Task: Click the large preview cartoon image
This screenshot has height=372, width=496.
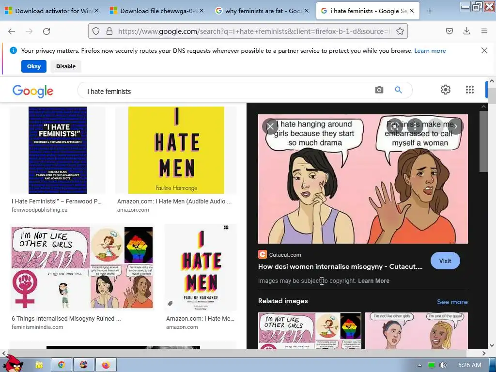Action: click(363, 179)
